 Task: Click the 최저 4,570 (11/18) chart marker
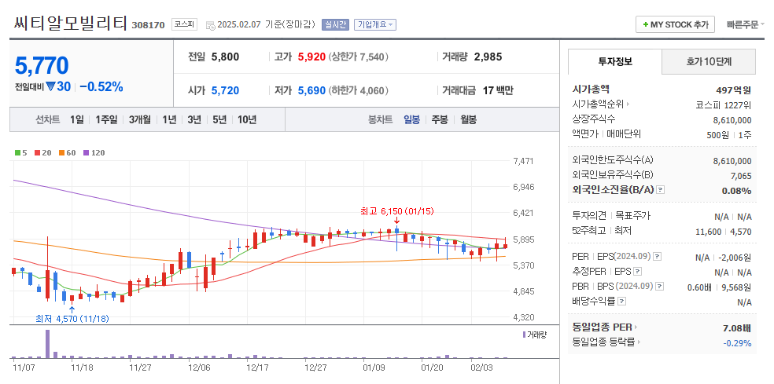coord(72,319)
